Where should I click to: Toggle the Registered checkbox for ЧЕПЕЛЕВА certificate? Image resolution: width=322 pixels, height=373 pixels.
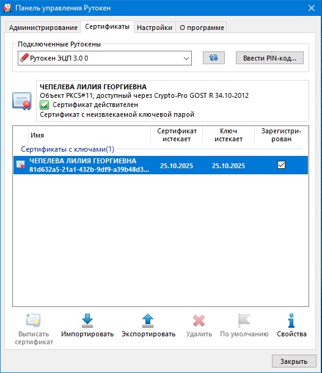[x=281, y=165]
